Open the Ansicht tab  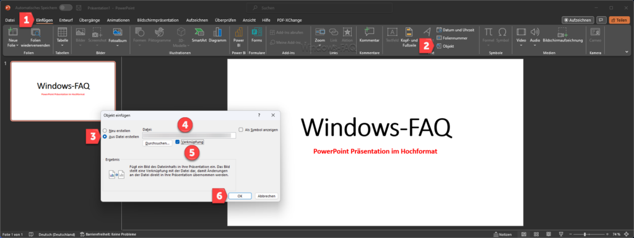250,20
